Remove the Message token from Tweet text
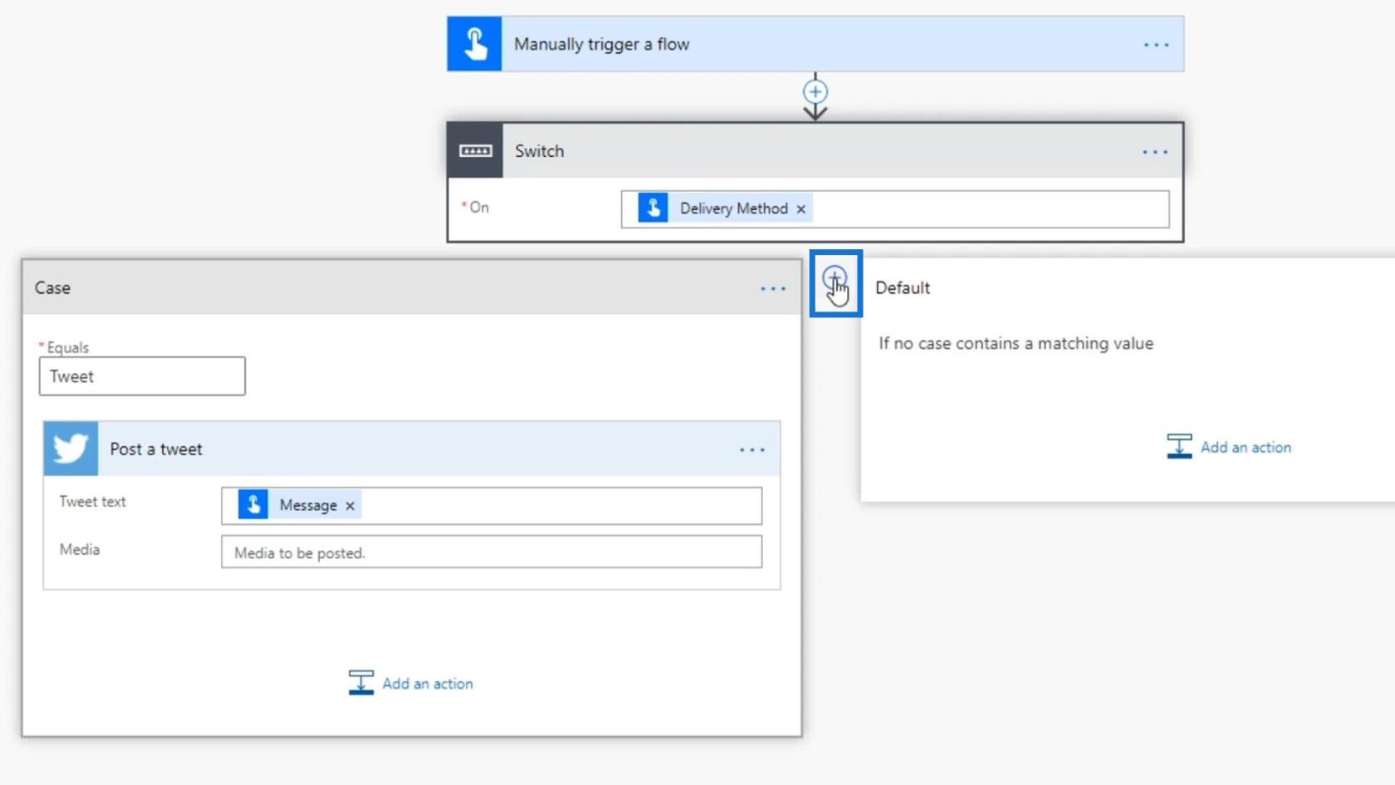This screenshot has width=1395, height=785. click(350, 506)
